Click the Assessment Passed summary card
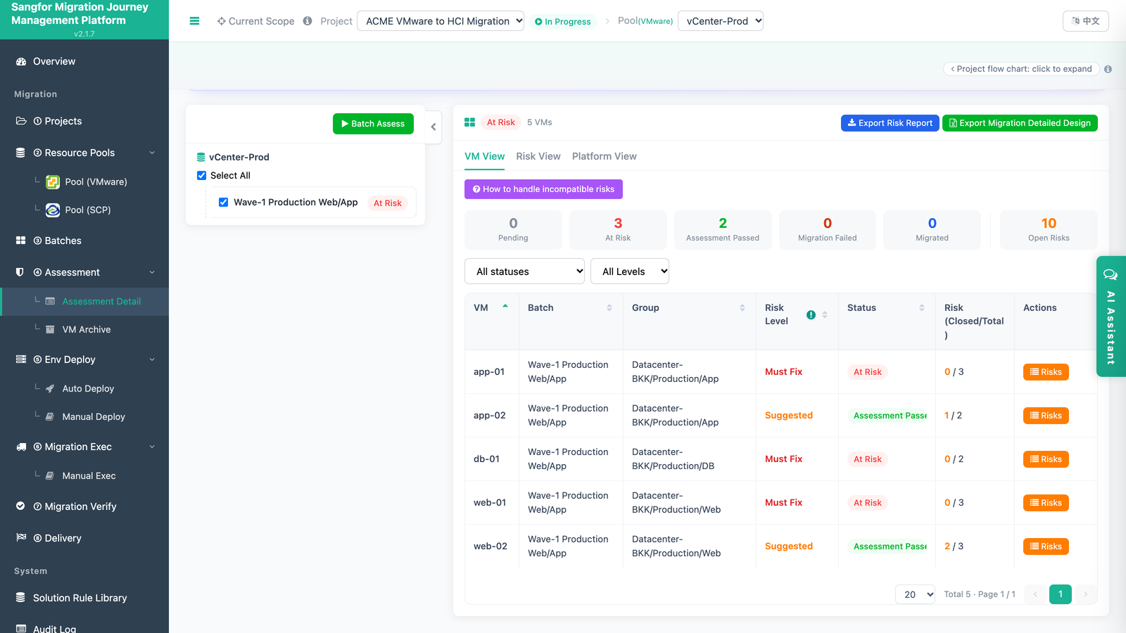The height and width of the screenshot is (633, 1126). pos(723,229)
